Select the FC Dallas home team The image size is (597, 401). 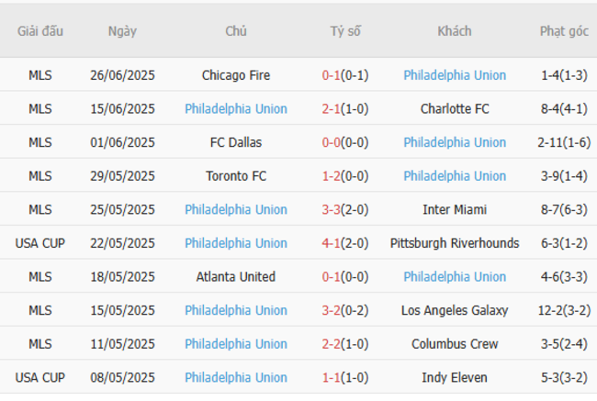[236, 142]
